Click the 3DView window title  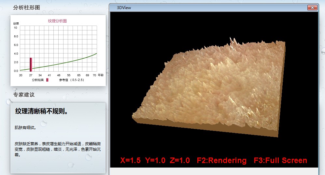pyautogui.click(x=124, y=8)
